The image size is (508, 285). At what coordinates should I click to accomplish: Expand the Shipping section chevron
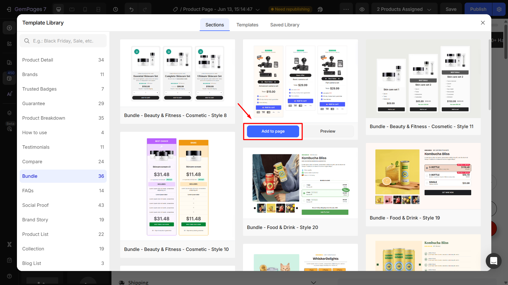coord(313,282)
